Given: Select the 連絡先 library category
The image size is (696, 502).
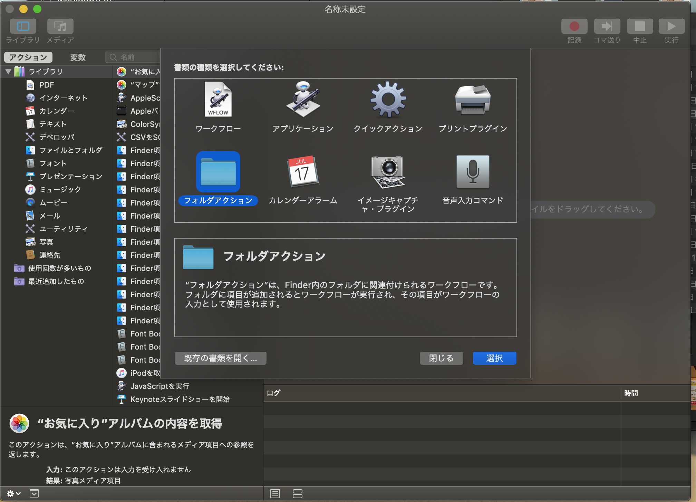Looking at the screenshot, I should click(x=56, y=255).
